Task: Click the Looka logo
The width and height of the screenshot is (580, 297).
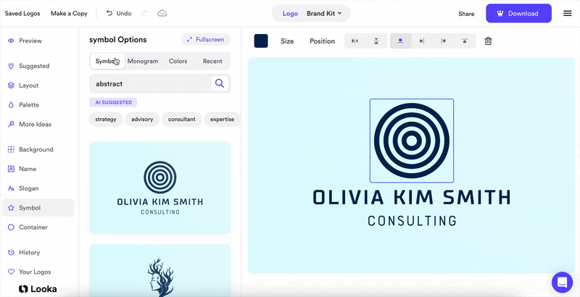Action: coord(38,288)
